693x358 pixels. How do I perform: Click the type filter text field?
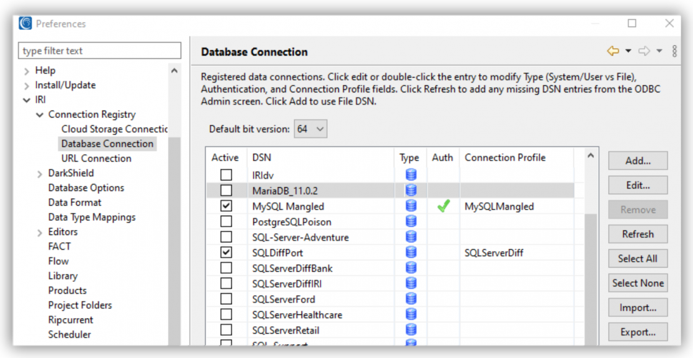[100, 51]
